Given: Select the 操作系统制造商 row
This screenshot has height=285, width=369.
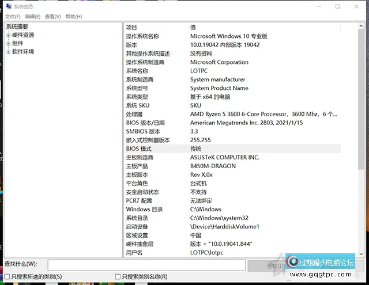Looking at the screenshot, I should tap(232, 62).
